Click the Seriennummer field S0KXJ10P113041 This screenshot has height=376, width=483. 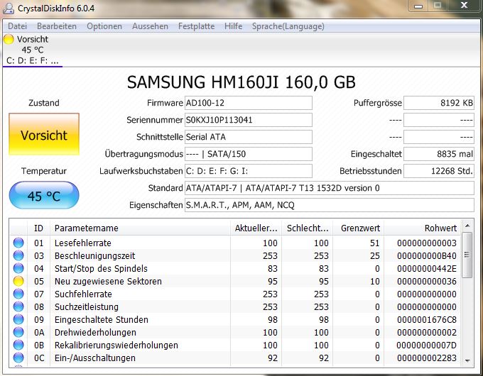(249, 120)
